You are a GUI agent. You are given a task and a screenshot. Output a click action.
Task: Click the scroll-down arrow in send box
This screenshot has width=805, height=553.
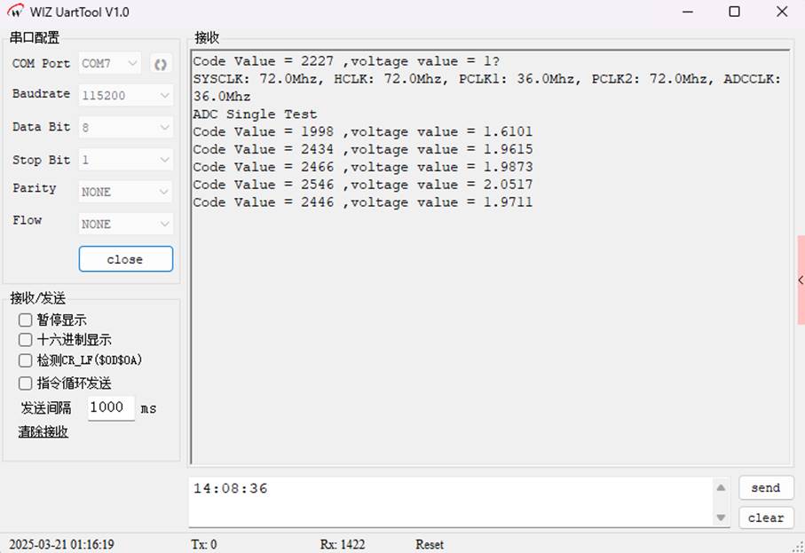(721, 517)
